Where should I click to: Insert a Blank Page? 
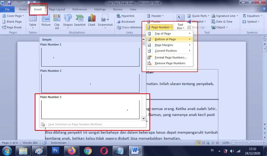(12, 22)
